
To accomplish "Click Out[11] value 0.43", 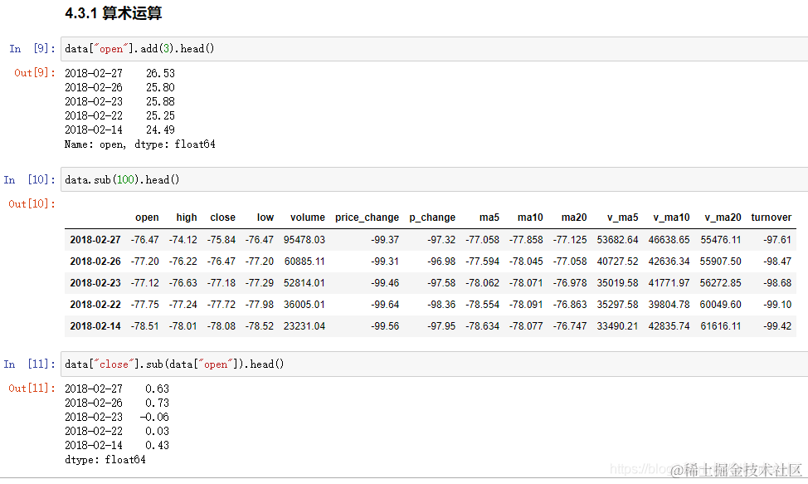I will tap(157, 445).
